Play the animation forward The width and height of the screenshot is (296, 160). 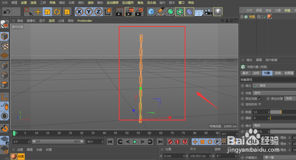135,142
